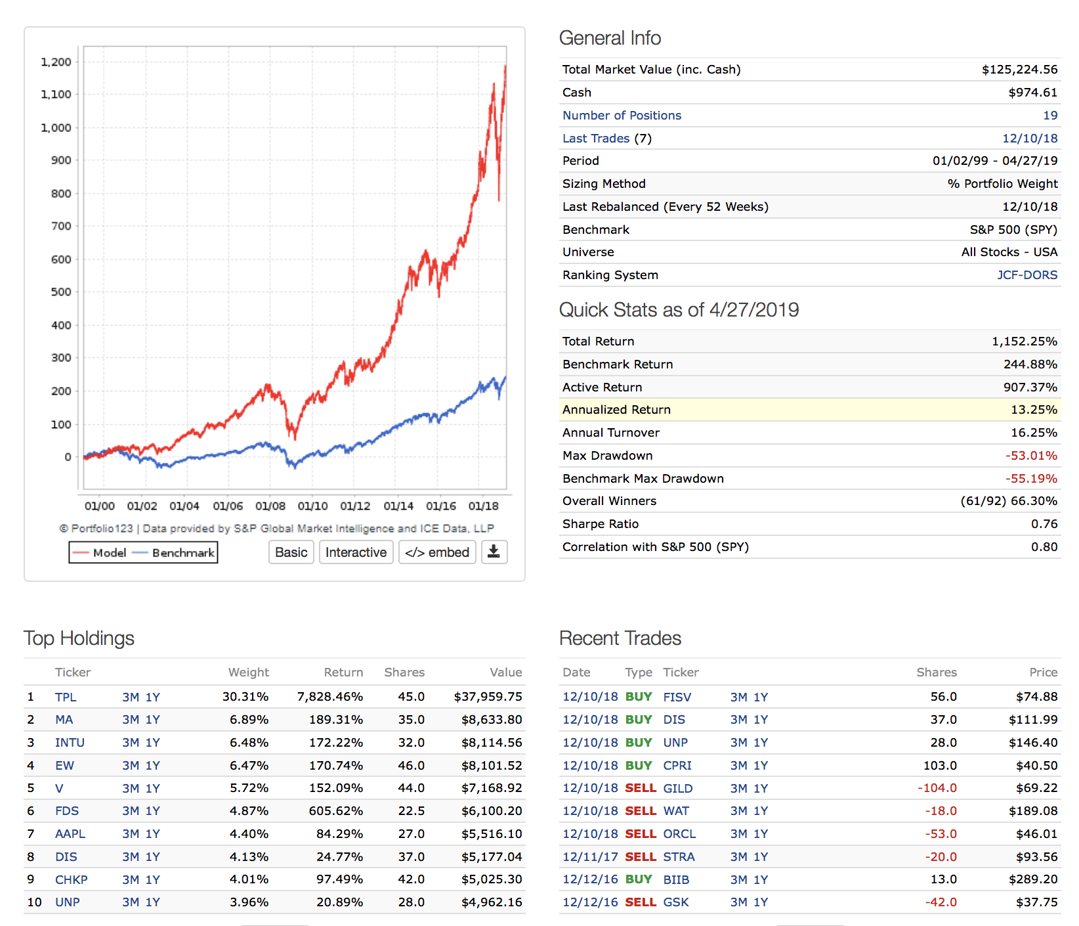
Task: Open the Number of Positions link
Action: (x=622, y=116)
